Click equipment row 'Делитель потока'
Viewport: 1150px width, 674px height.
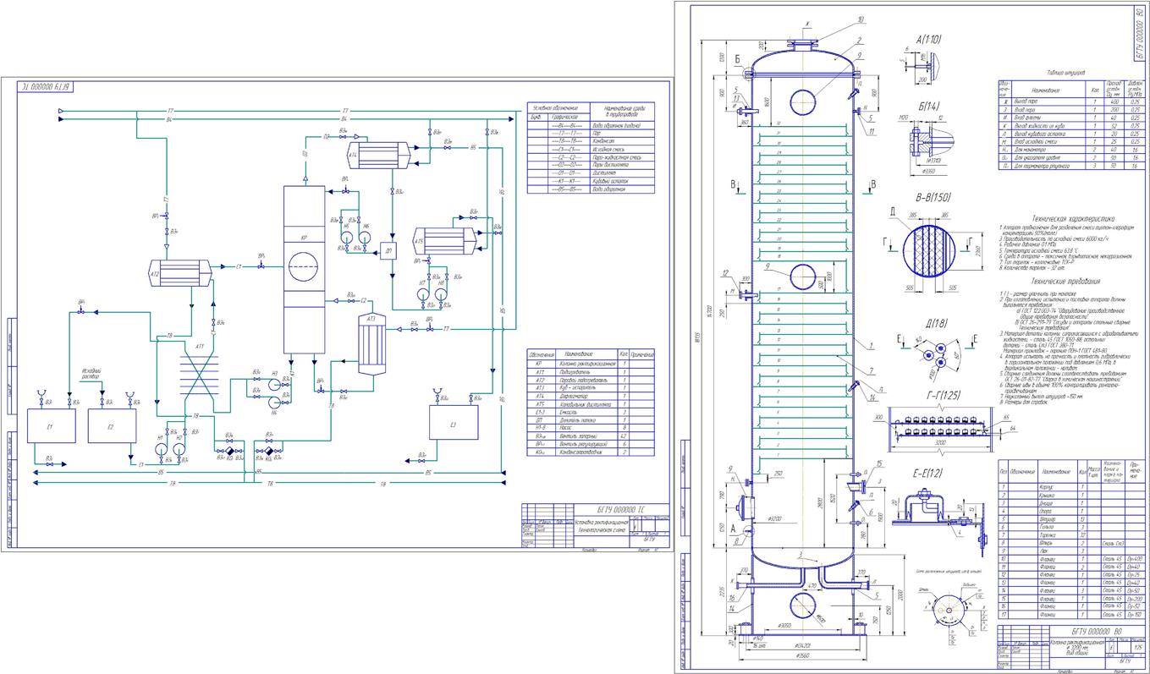591,420
